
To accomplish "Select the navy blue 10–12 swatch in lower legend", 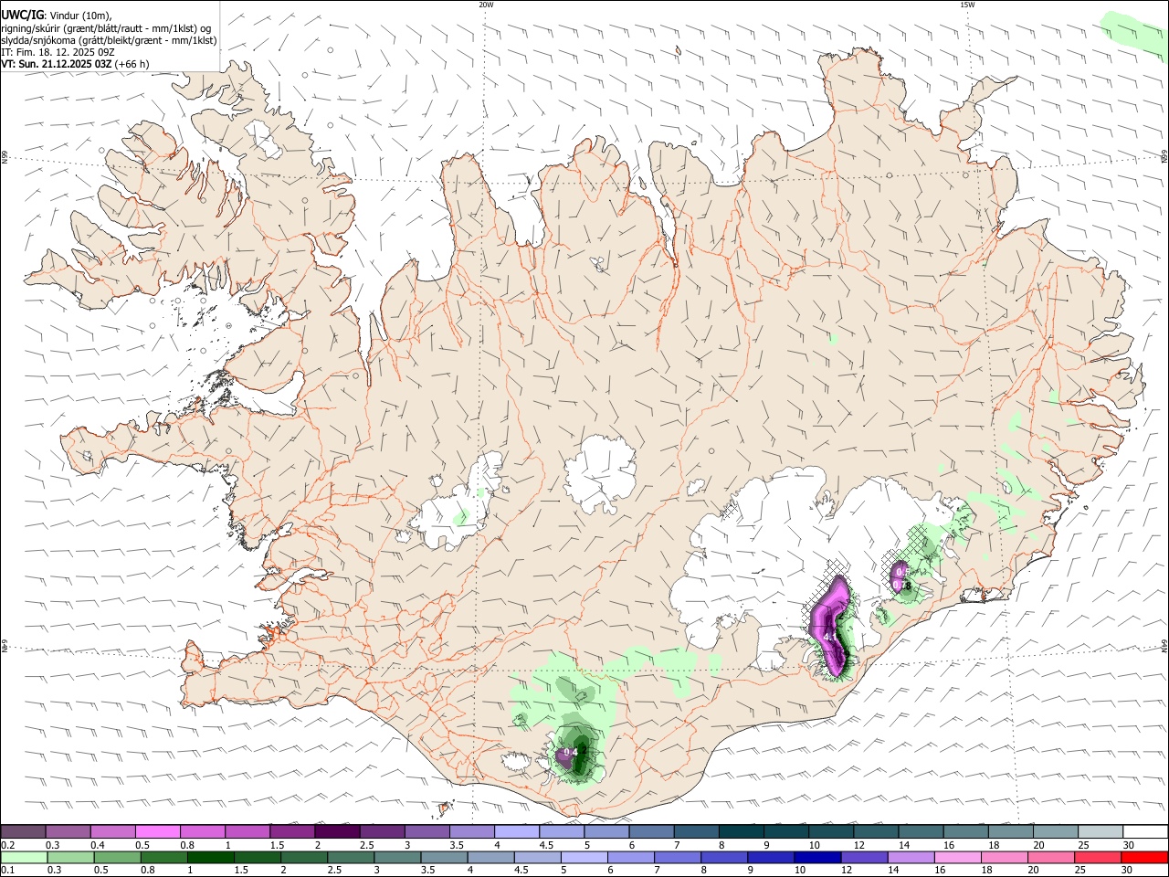I will 818,857.
